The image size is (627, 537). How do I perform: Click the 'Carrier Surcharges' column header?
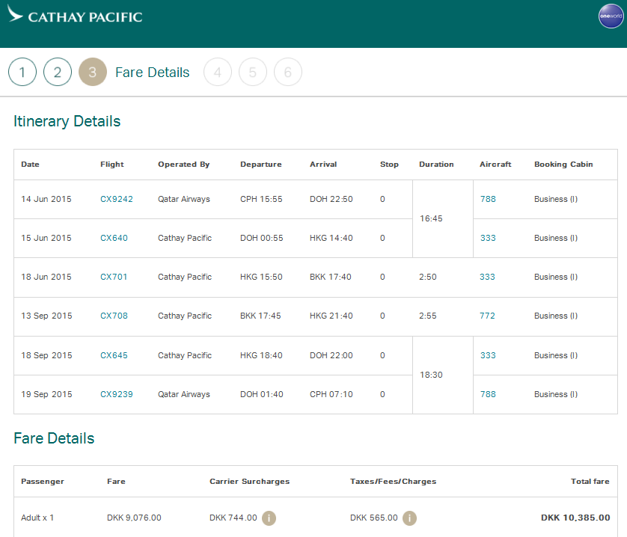point(249,482)
